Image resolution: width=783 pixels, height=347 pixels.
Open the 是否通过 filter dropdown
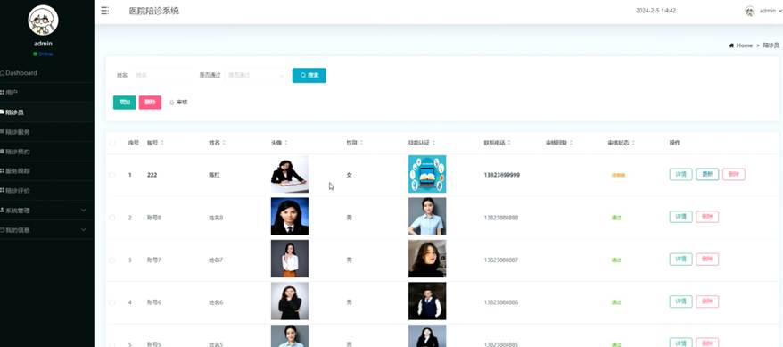tap(256, 76)
